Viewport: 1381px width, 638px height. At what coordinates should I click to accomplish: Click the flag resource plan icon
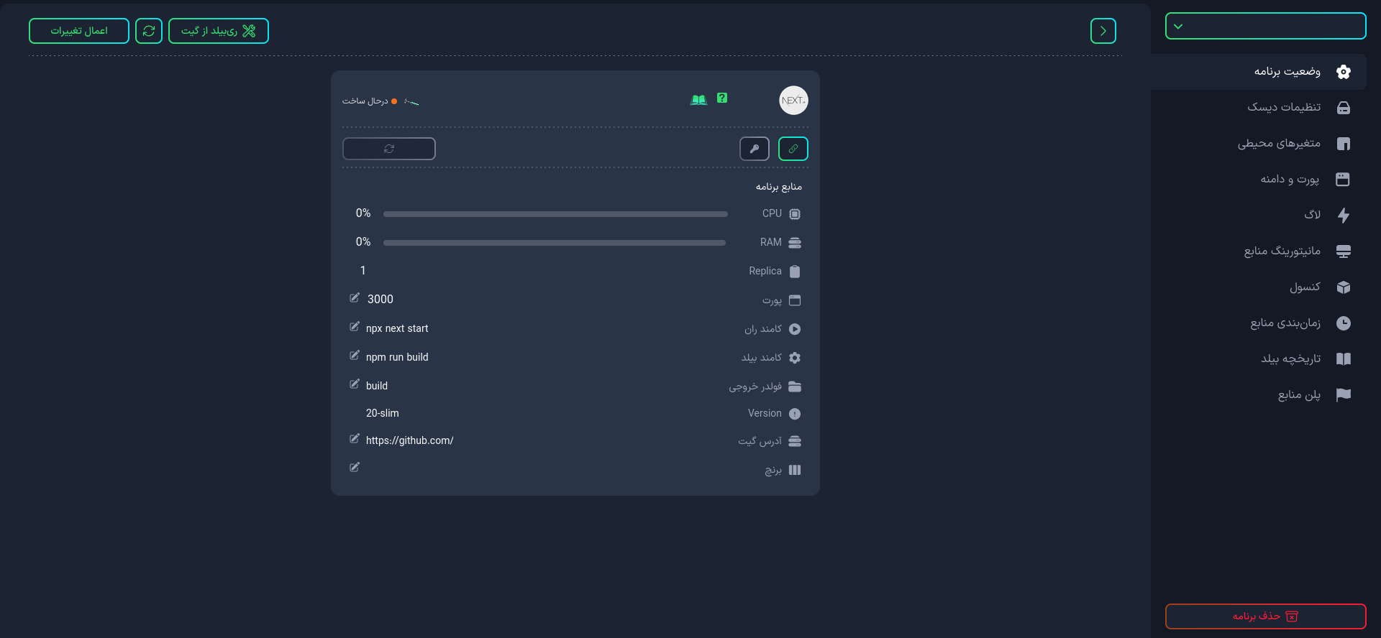(x=1343, y=395)
